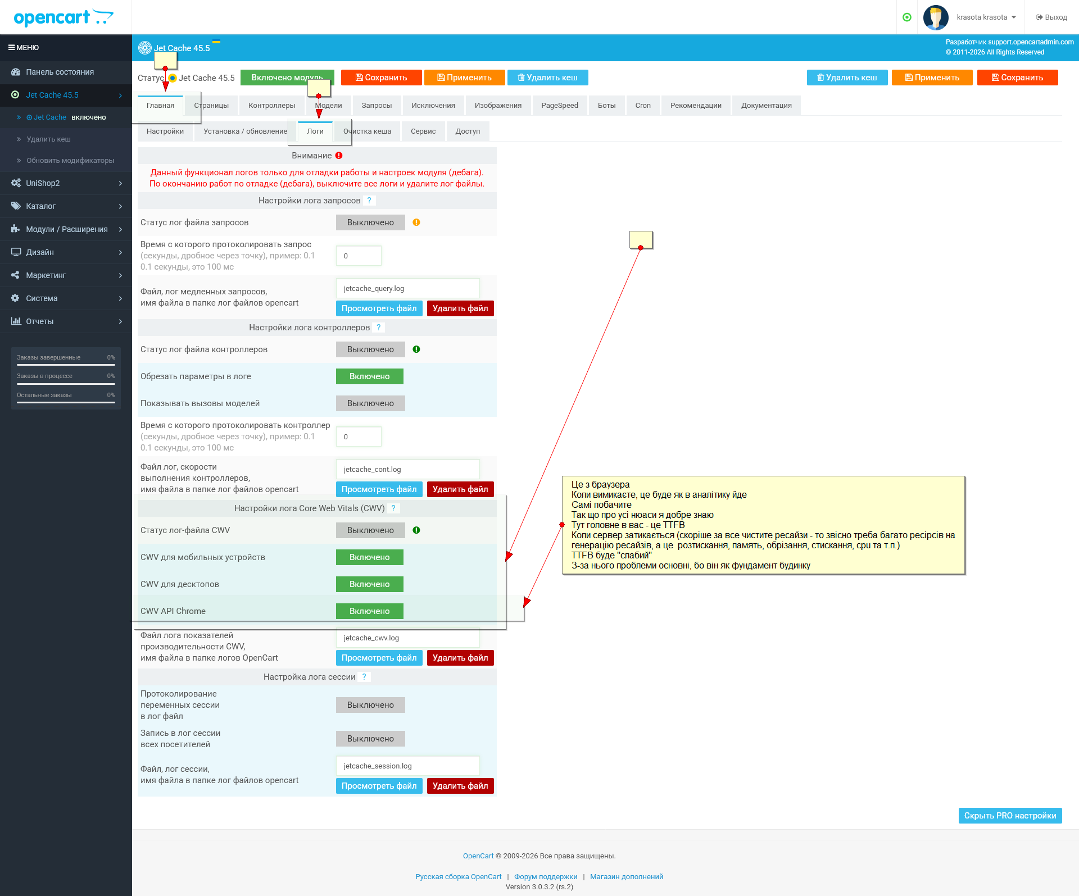Toggle Статус лог файла запросов switch

[370, 222]
